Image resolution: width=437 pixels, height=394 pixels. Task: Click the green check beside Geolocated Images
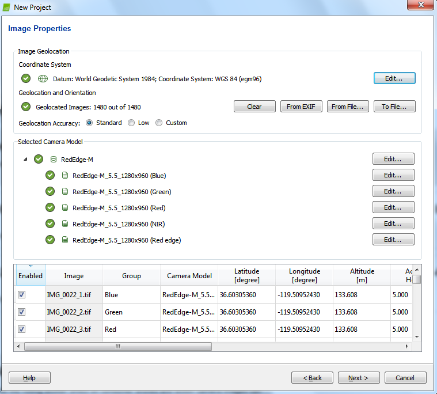[26, 107]
